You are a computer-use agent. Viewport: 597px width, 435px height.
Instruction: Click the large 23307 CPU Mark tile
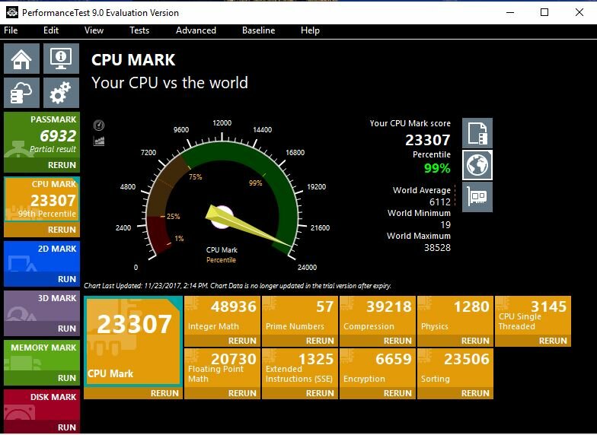click(133, 341)
